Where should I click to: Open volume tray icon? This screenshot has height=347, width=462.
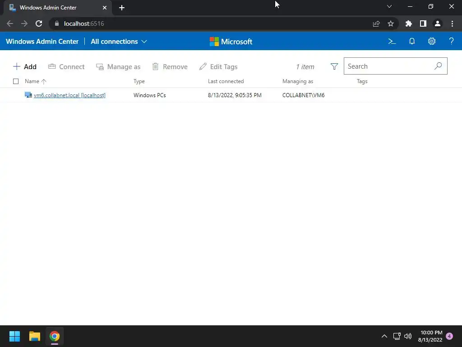click(408, 336)
